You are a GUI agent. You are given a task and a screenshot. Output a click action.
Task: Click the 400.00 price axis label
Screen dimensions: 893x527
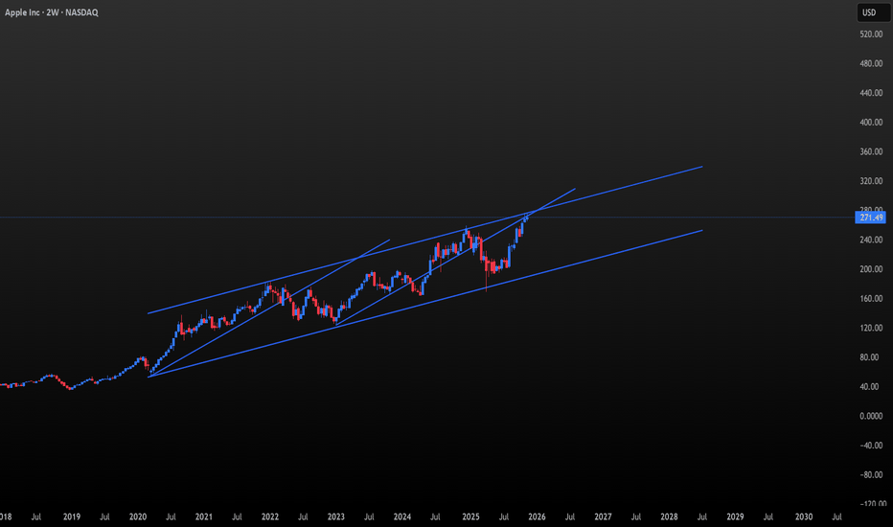(871, 123)
